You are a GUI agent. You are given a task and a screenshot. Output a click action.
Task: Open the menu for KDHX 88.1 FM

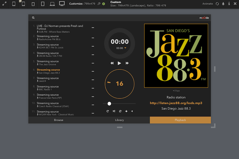pyautogui.click(x=93, y=46)
